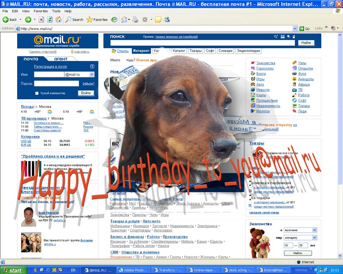Enable the Чужой компьютер checkbox
This screenshot has height=274, width=343.
click(x=37, y=93)
